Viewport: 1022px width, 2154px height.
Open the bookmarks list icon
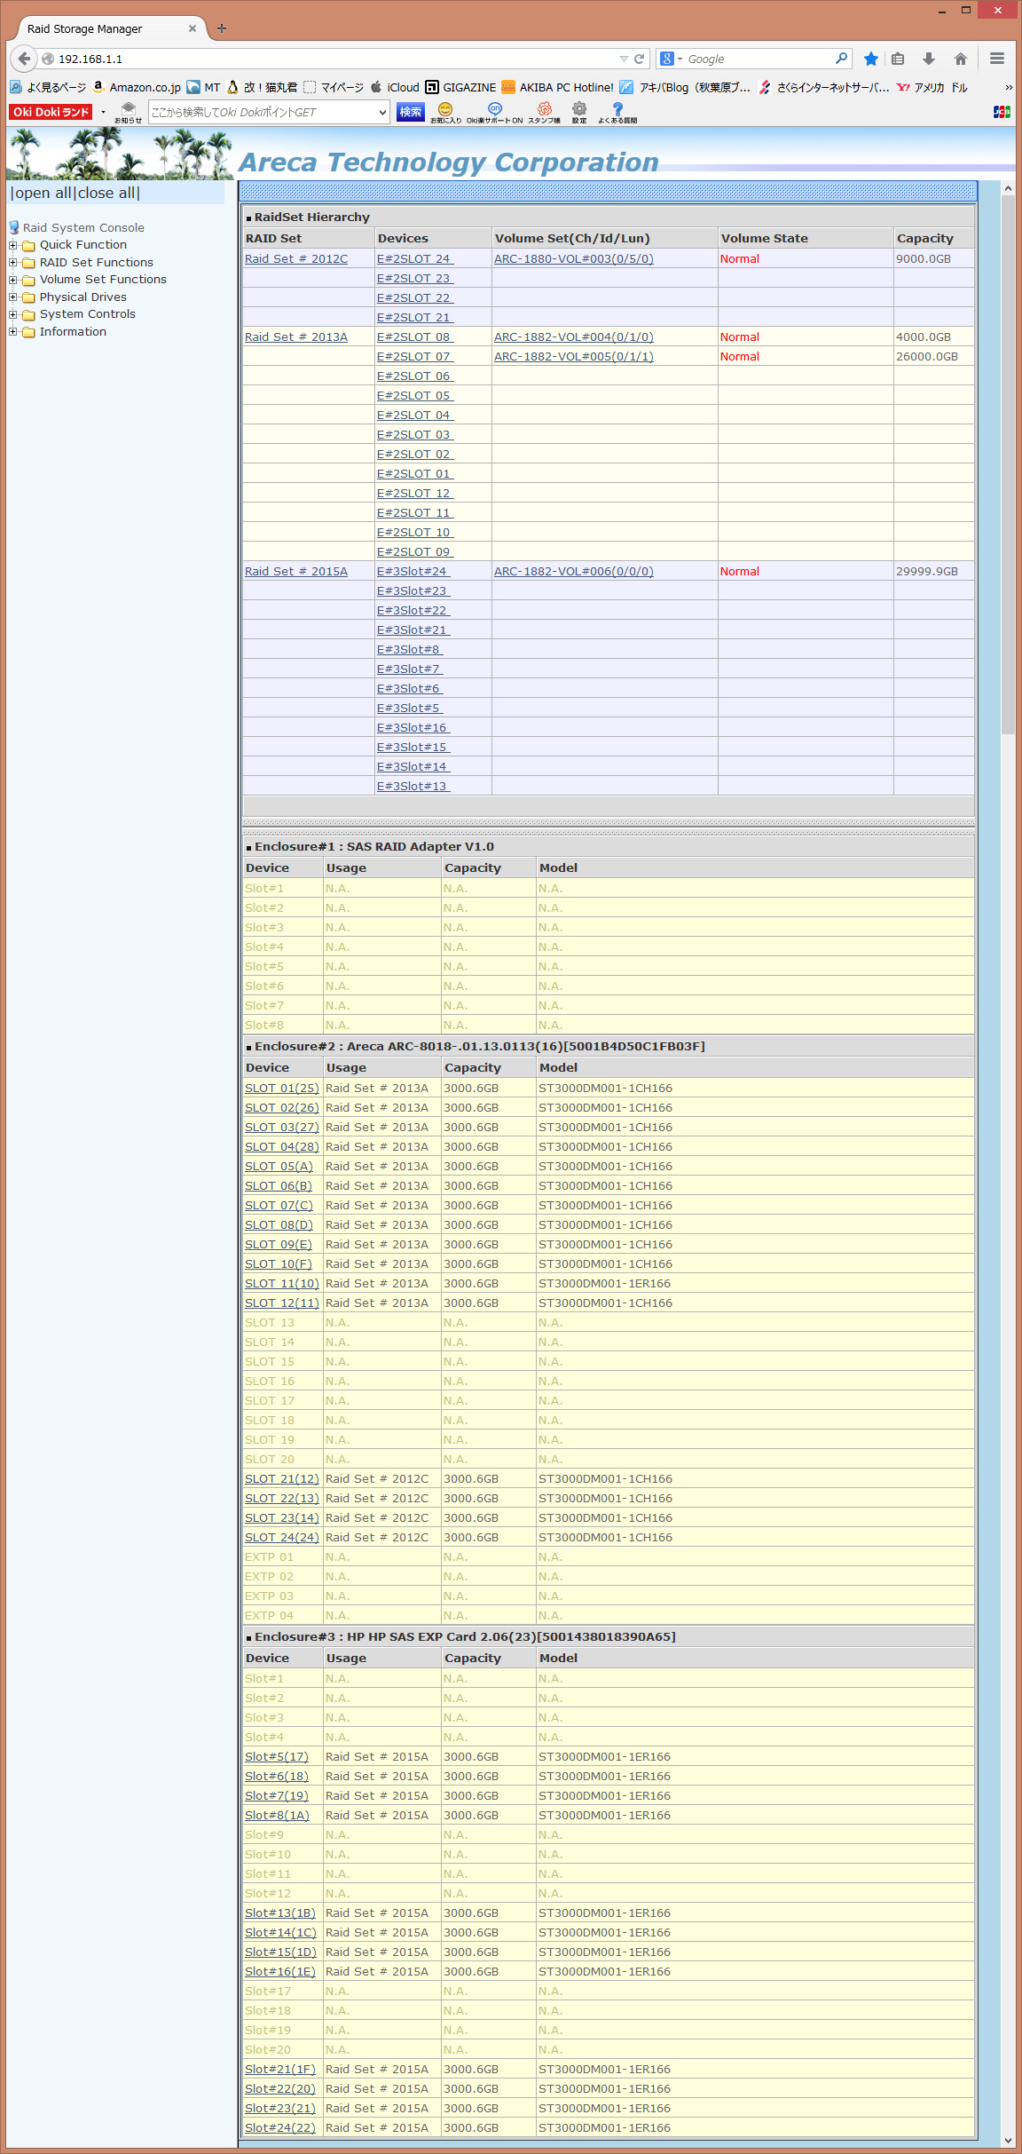click(x=898, y=59)
